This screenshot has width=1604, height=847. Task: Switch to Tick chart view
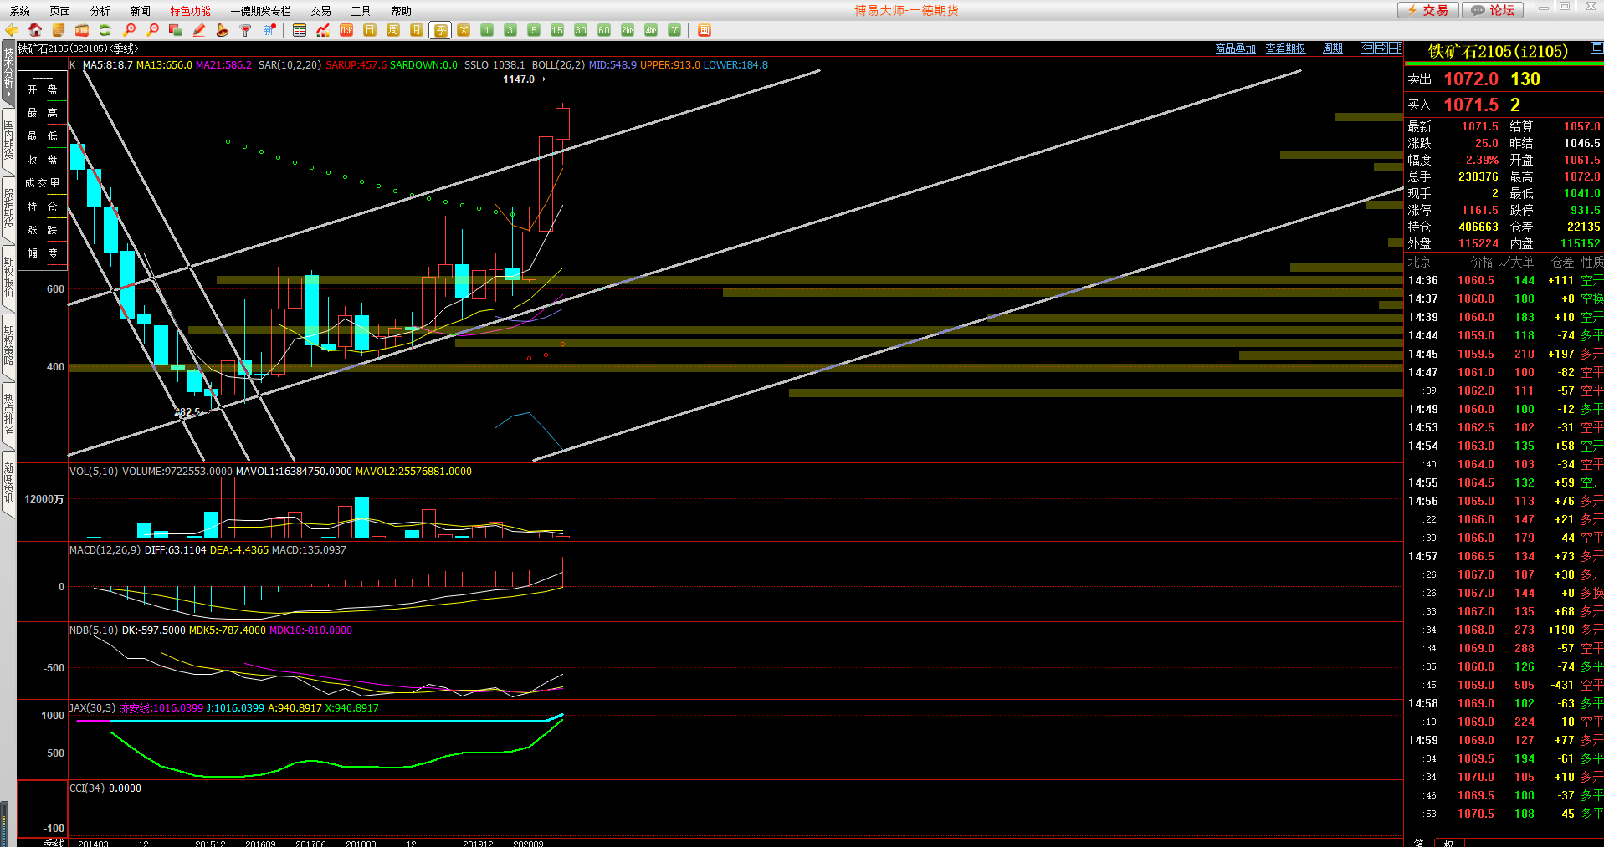[346, 30]
